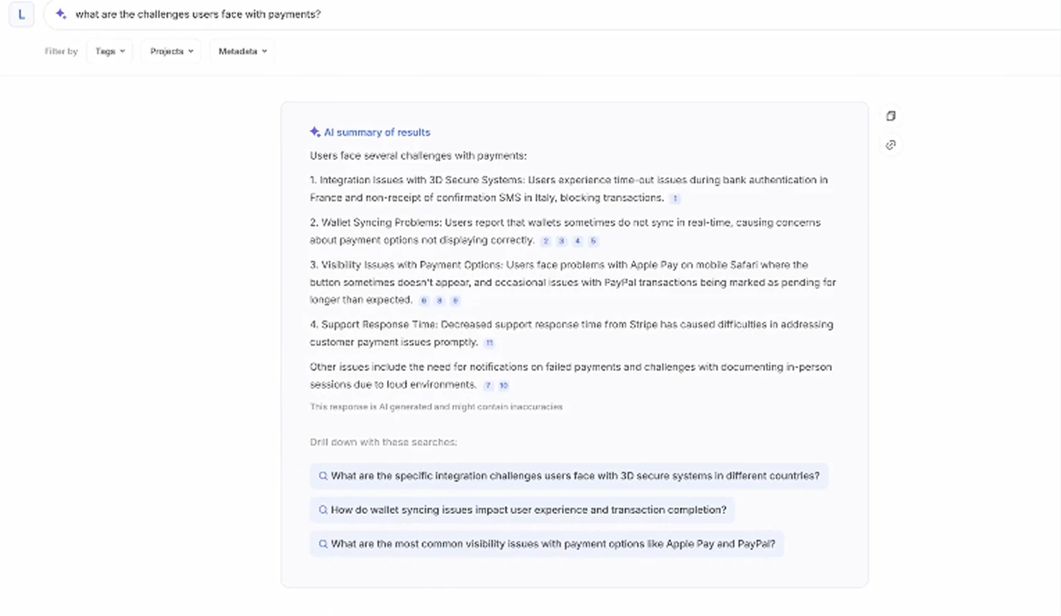Click the magnifier icon on the visibility issues suggested search

(323, 543)
